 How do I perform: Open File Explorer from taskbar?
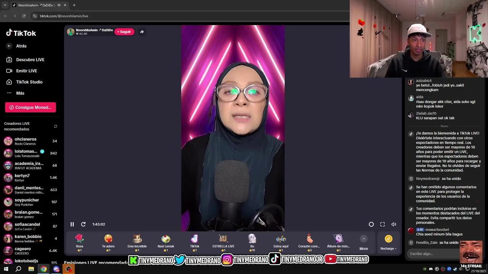coord(31,269)
